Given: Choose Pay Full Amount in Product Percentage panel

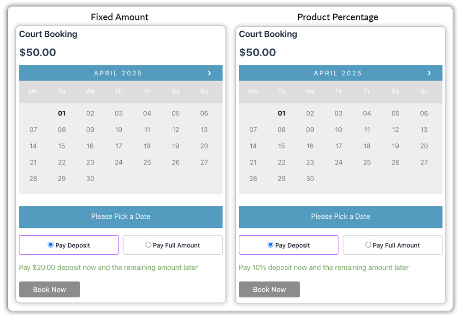Looking at the screenshot, I should (368, 245).
